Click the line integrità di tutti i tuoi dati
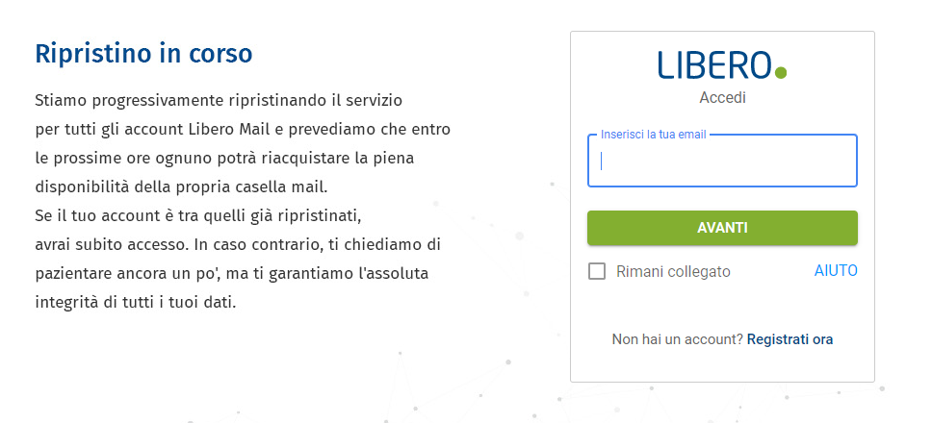This screenshot has width=932, height=423. (x=135, y=302)
